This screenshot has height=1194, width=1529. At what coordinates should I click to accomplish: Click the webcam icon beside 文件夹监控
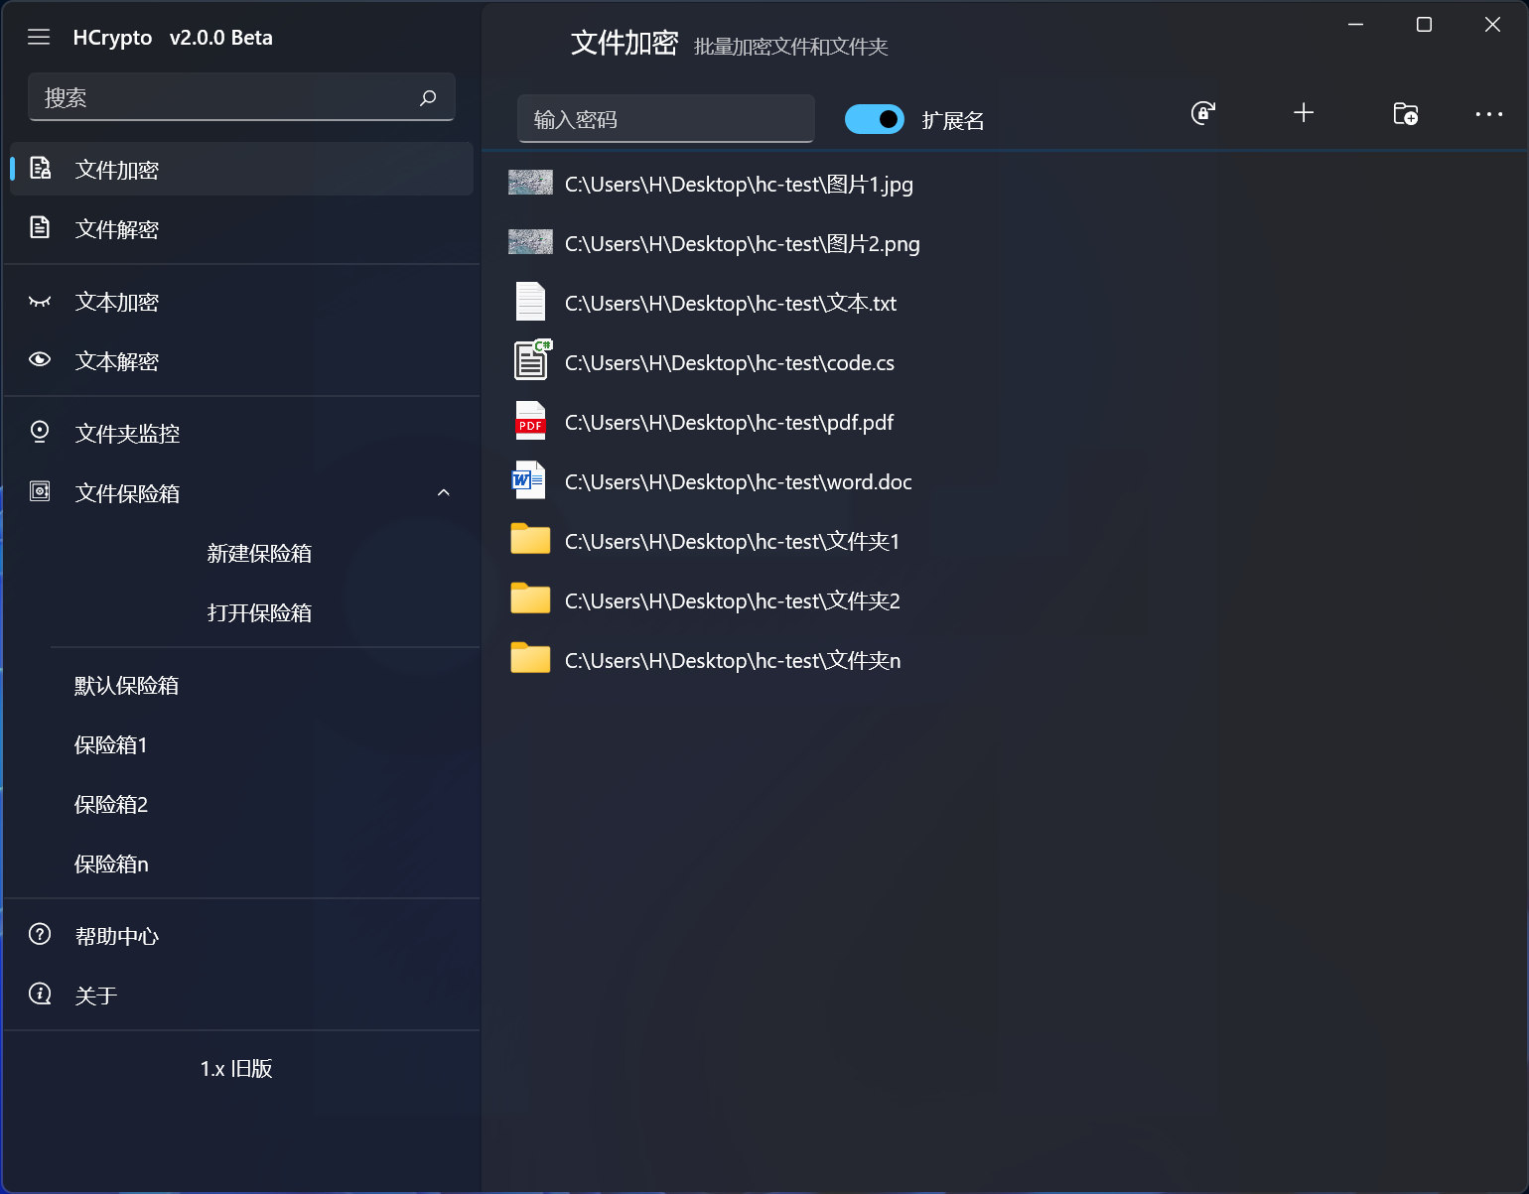coord(40,432)
